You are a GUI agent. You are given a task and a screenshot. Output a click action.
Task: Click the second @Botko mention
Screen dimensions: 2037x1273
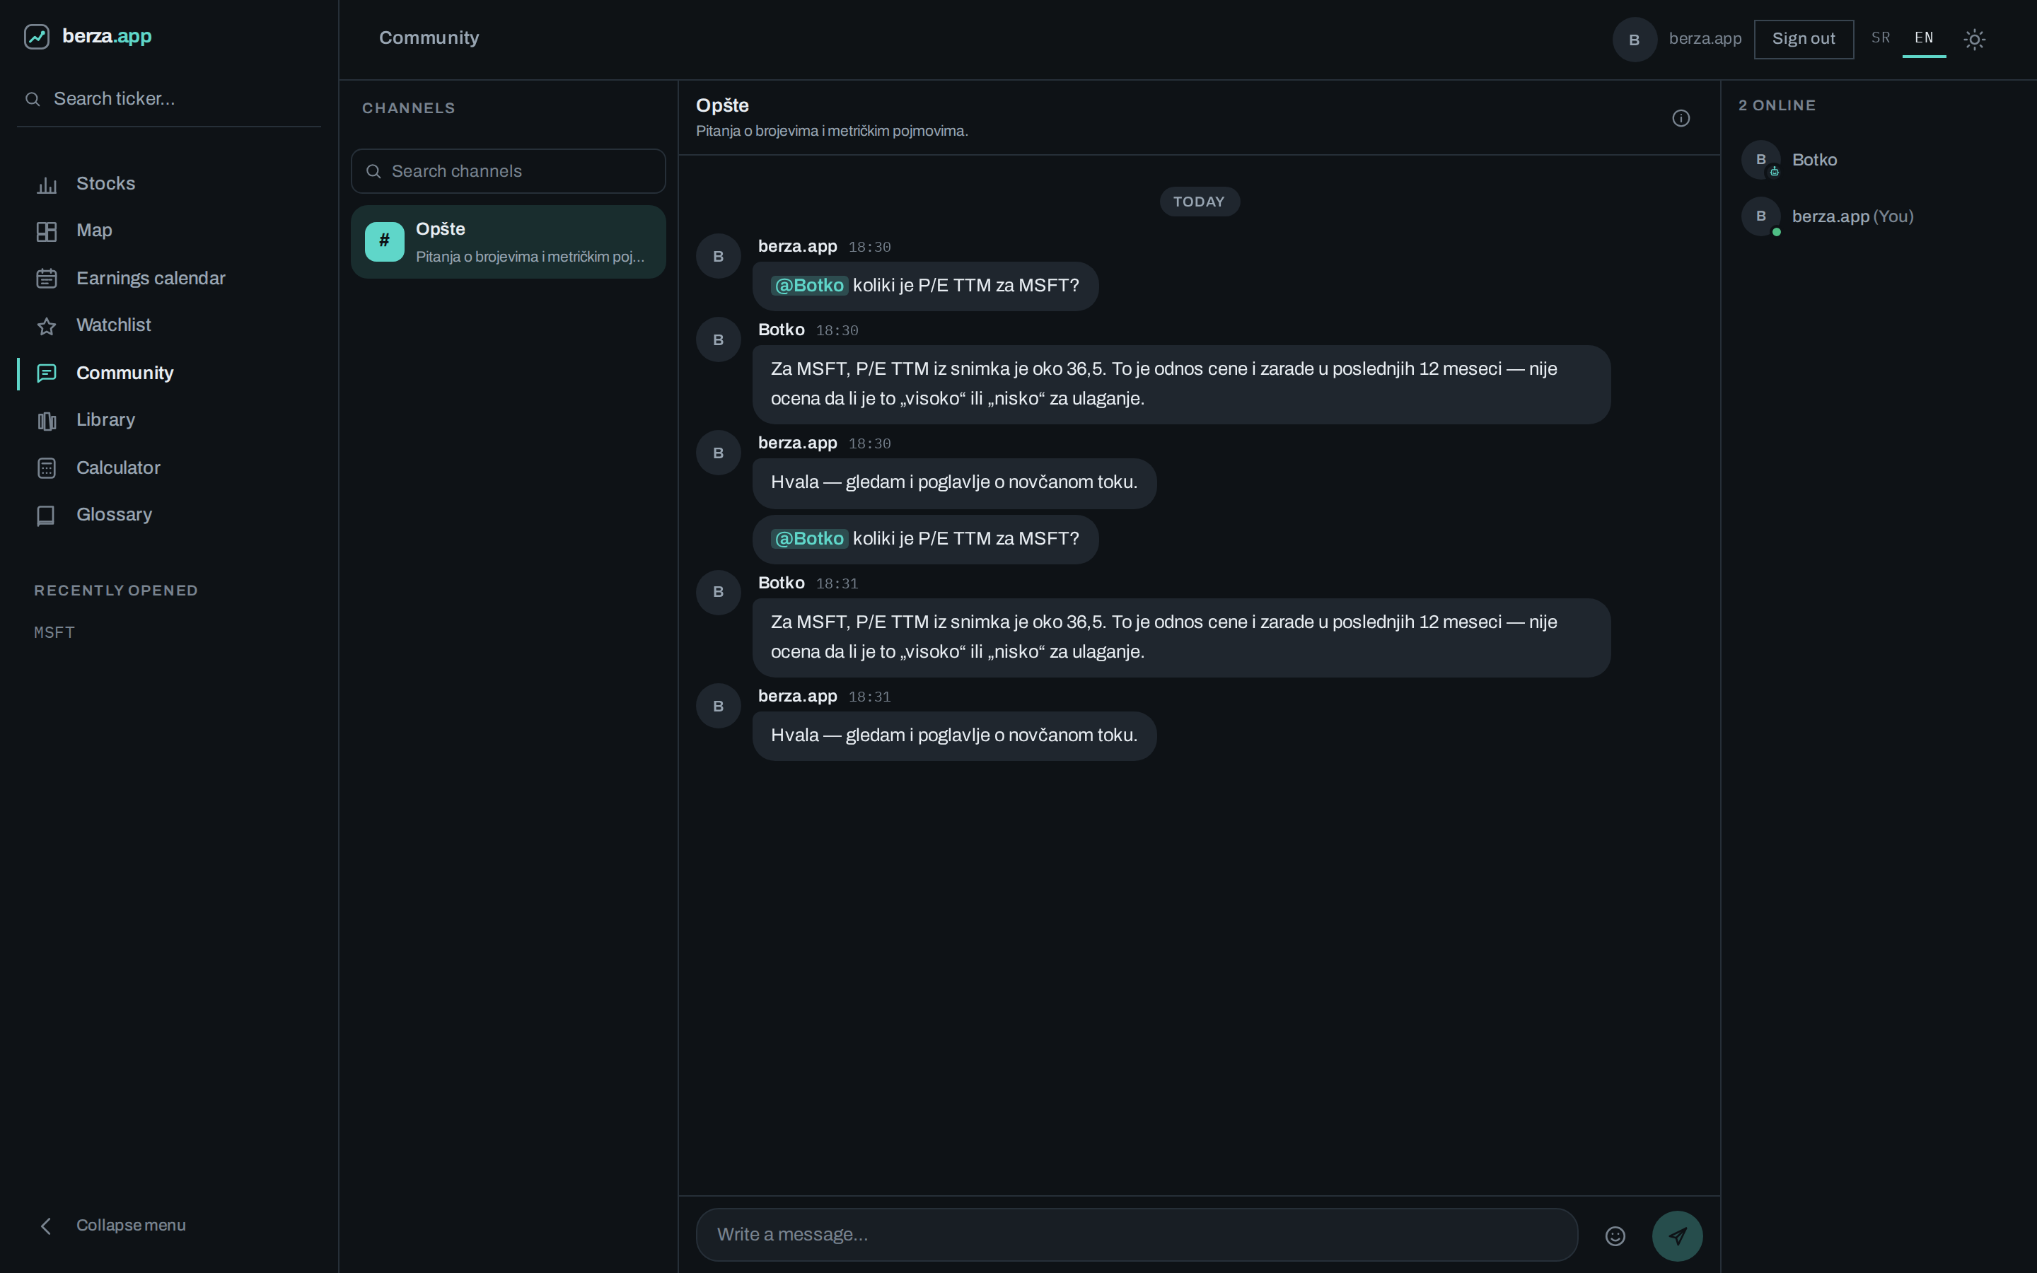pos(809,539)
